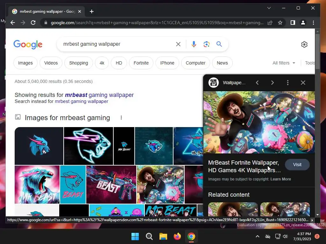Screen dimensions: 326x244
Task: Open the Windows Start menu
Action: point(135,236)
